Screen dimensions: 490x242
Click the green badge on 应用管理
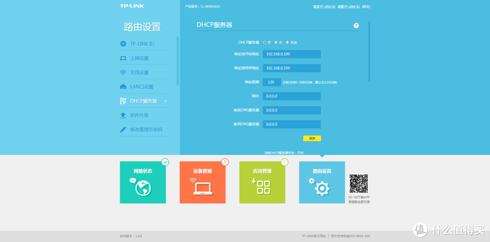pos(284,162)
